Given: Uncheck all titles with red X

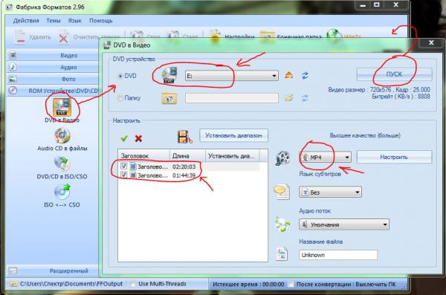Looking at the screenshot, I should 138,138.
